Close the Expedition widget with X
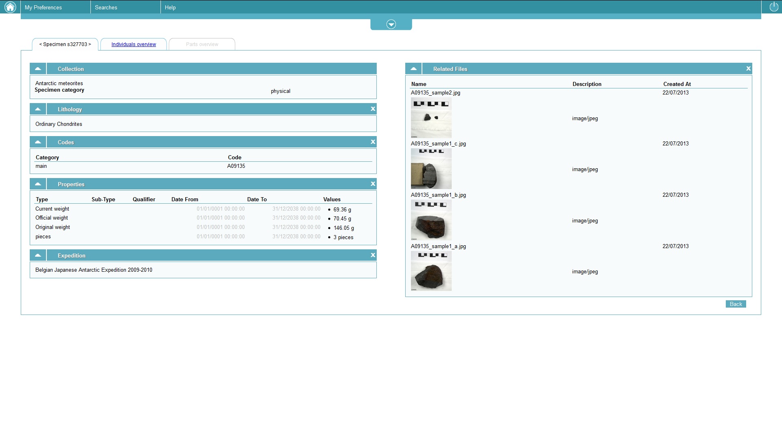Screen dimensions: 782x440 pos(373,255)
